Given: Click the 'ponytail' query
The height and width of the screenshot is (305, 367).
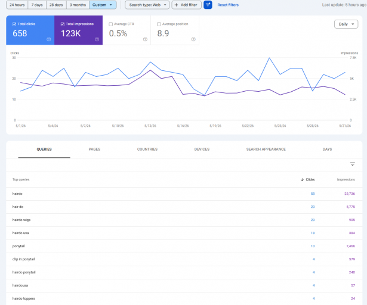Looking at the screenshot, I should click(18, 246).
